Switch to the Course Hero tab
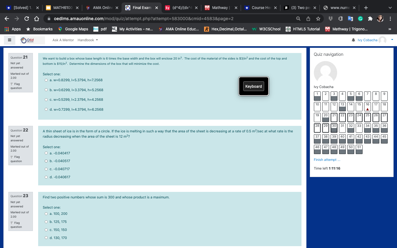This screenshot has height=248, width=397. 260,8
